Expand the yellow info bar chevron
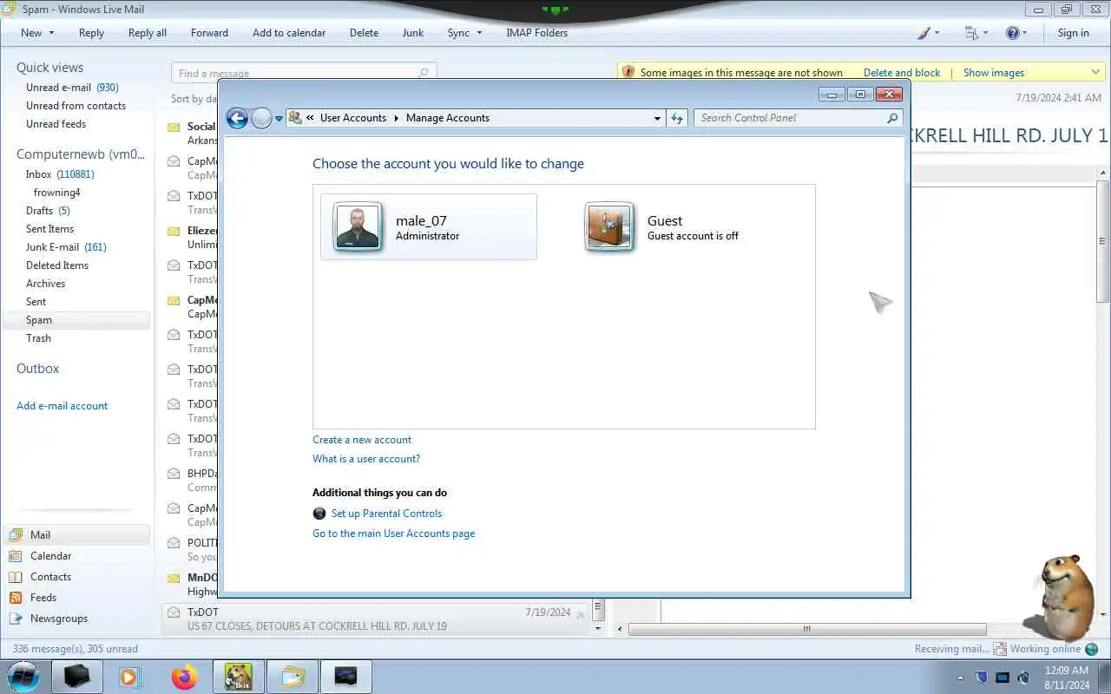Image resolution: width=1111 pixels, height=694 pixels. [1095, 72]
